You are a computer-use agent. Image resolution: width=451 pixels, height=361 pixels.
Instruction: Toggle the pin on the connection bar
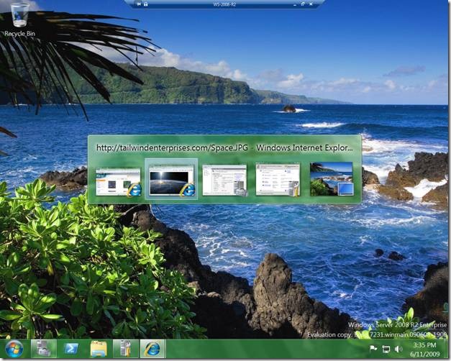coord(137,4)
